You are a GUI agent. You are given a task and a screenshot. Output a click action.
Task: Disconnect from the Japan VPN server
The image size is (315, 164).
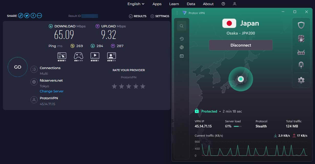click(x=241, y=45)
